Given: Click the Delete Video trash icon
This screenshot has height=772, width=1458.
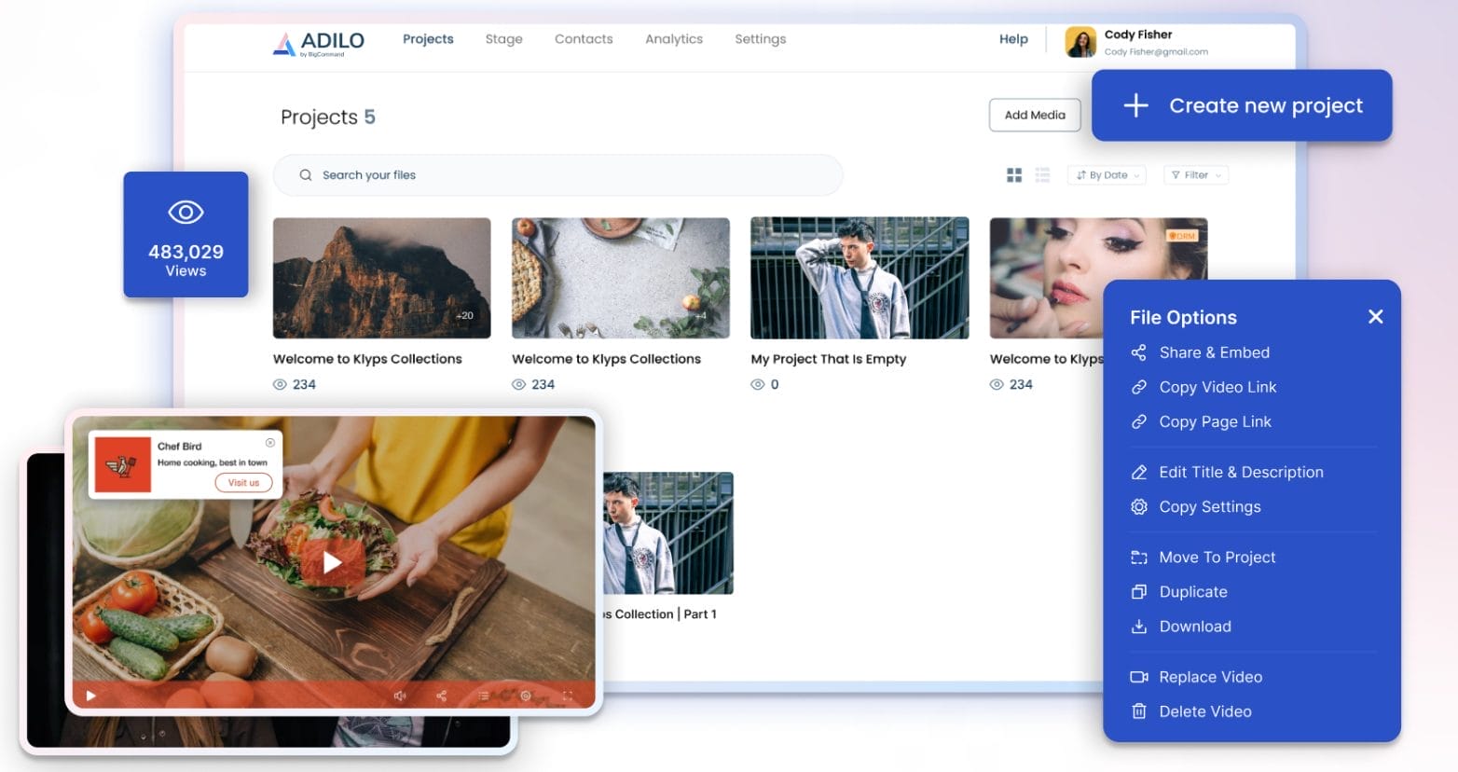Looking at the screenshot, I should [x=1139, y=711].
